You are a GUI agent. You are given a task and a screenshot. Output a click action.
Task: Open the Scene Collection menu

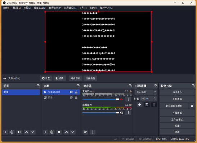pyautogui.click(x=70, y=8)
